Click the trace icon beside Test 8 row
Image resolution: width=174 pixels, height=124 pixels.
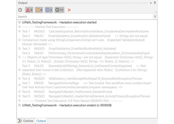click(20, 92)
